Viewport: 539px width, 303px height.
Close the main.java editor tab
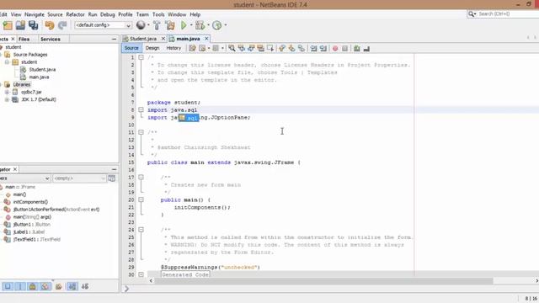[206, 39]
